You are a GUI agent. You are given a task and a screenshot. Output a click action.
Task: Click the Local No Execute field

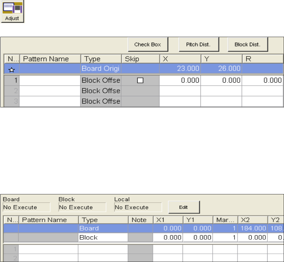(x=138, y=207)
